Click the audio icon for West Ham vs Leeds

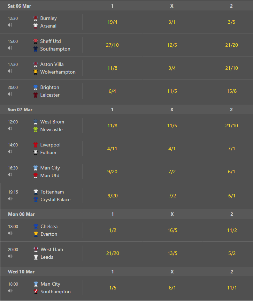(x=10, y=256)
